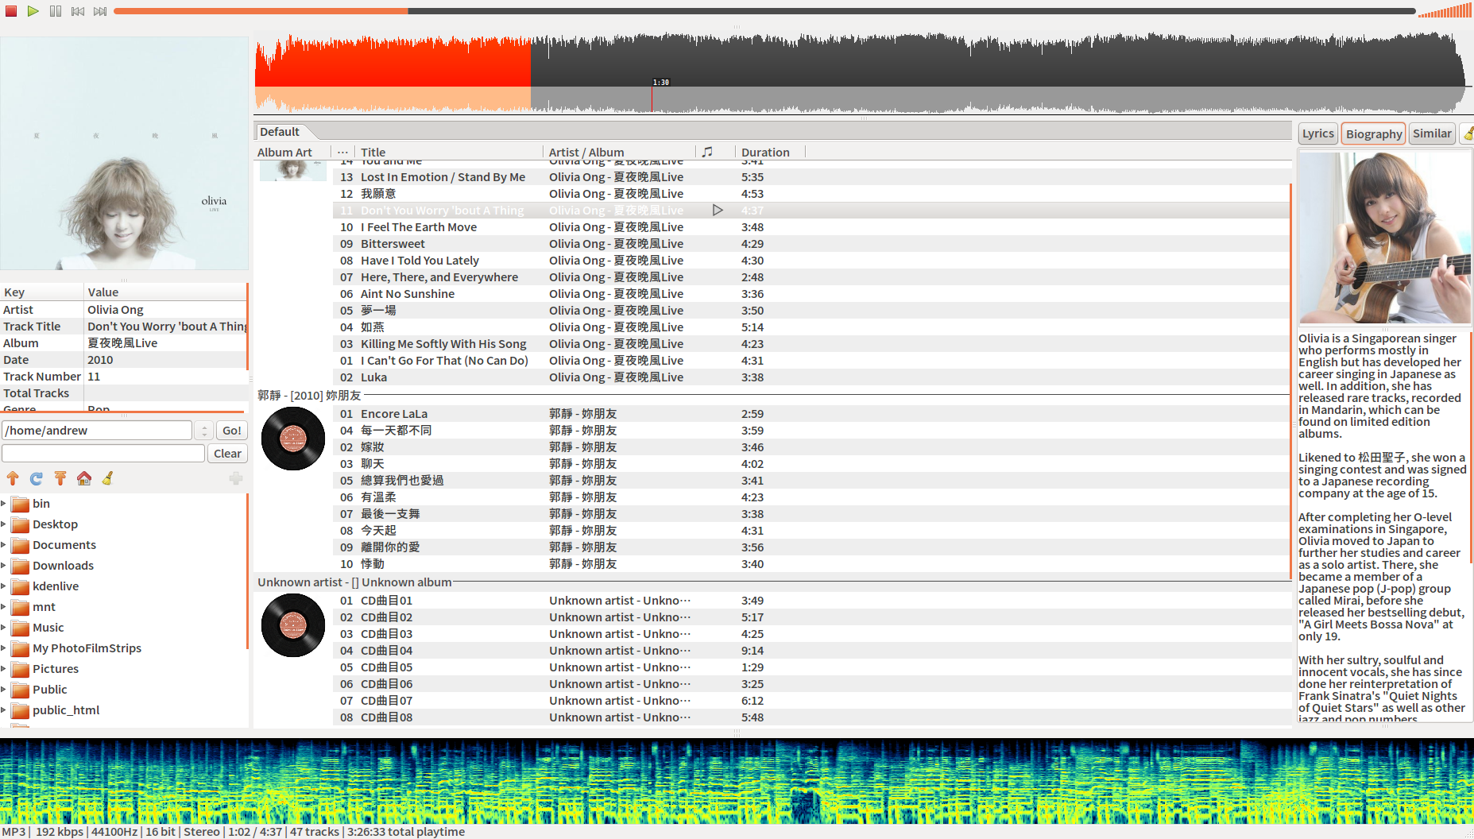The image size is (1474, 839).
Task: Click the Track Title value in metadata
Action: [x=166, y=327]
